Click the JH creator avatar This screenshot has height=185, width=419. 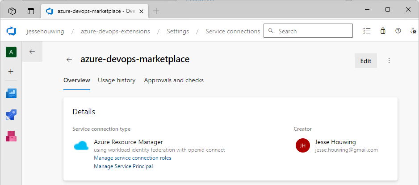pos(303,145)
